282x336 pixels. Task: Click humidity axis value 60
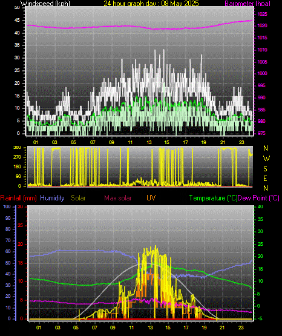(x=8, y=251)
